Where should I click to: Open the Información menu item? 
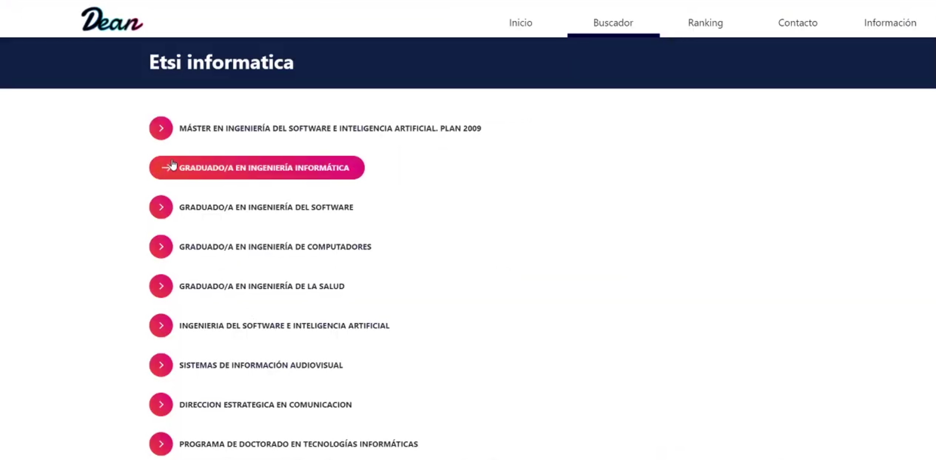890,23
